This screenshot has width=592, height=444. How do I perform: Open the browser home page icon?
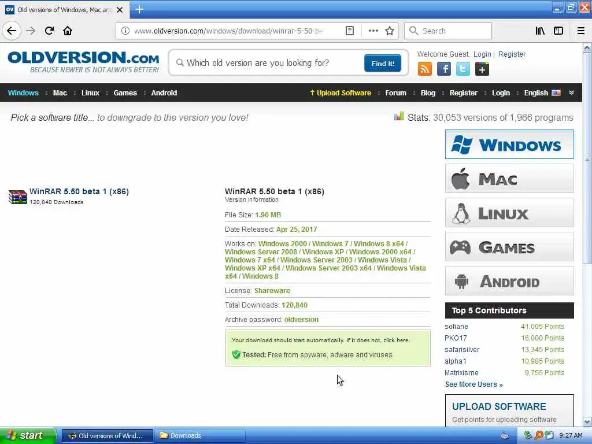pos(68,31)
